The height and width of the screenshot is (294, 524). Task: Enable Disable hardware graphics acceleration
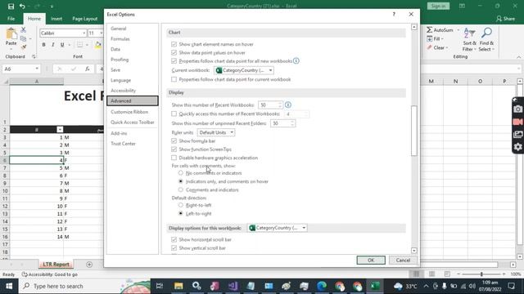click(x=174, y=158)
